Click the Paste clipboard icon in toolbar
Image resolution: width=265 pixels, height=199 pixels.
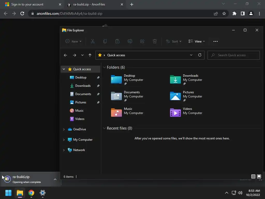[x=117, y=41]
